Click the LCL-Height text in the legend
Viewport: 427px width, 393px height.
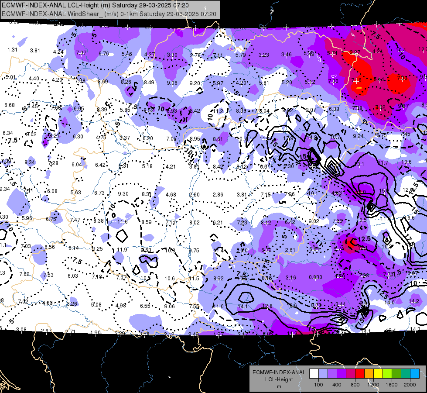pos(279,379)
